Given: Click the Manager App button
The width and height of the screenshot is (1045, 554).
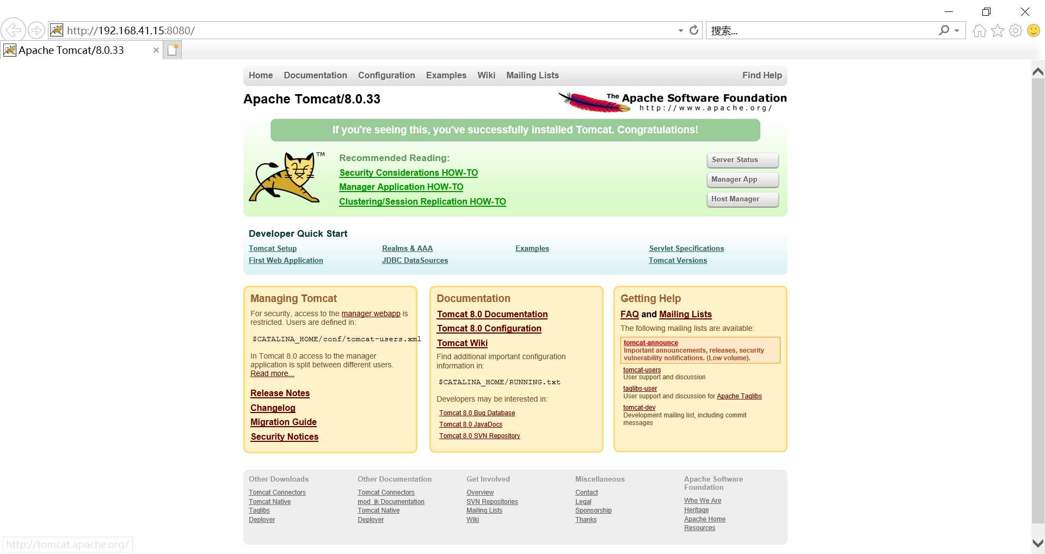Looking at the screenshot, I should (742, 180).
